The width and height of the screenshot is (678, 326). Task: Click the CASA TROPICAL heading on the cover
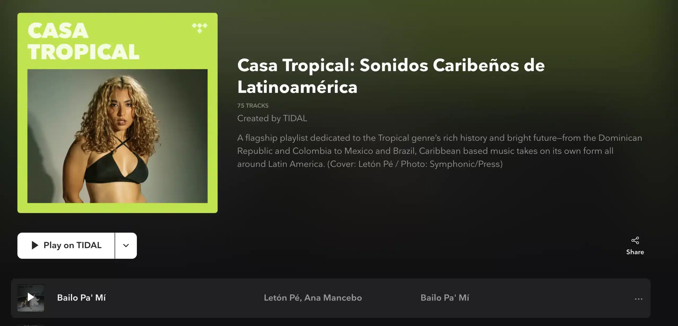[83, 41]
